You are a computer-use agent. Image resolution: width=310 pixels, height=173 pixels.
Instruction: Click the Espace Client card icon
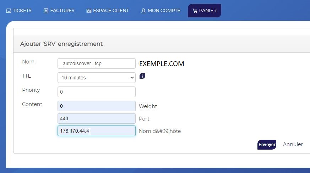coord(89,11)
